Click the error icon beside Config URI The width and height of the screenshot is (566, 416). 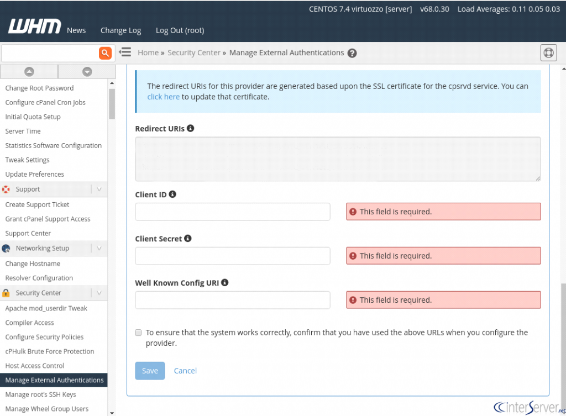click(353, 300)
